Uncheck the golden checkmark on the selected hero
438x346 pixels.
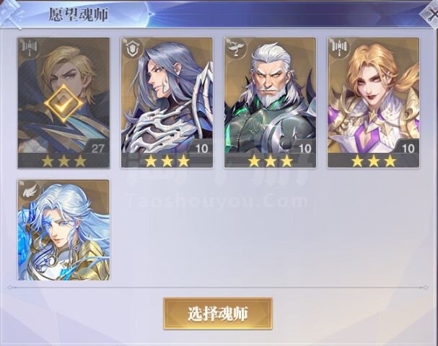coord(63,104)
